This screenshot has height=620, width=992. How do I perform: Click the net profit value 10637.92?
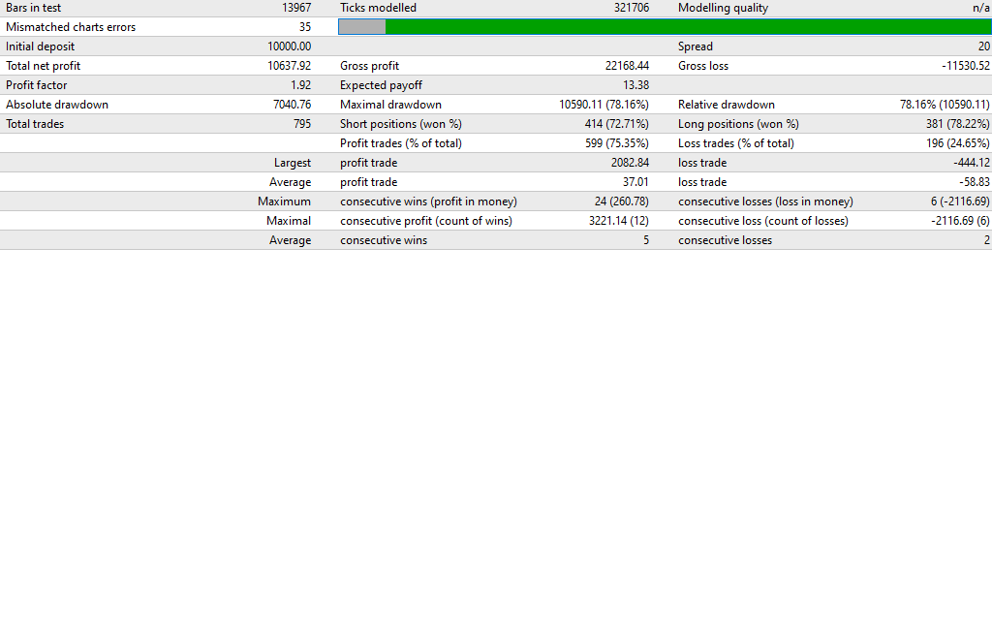289,66
